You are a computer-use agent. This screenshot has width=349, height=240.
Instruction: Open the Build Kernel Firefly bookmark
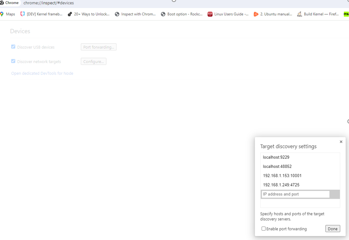pos(318,14)
